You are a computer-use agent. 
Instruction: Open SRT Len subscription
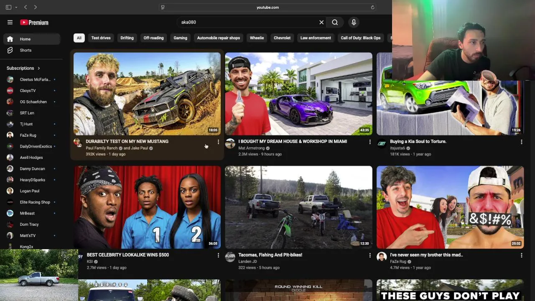(31, 113)
